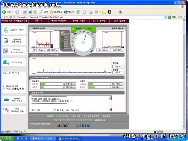Stop page loading with the red X icon

click(25, 12)
